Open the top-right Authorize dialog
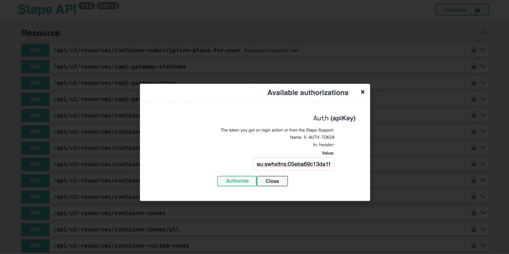 462,9
